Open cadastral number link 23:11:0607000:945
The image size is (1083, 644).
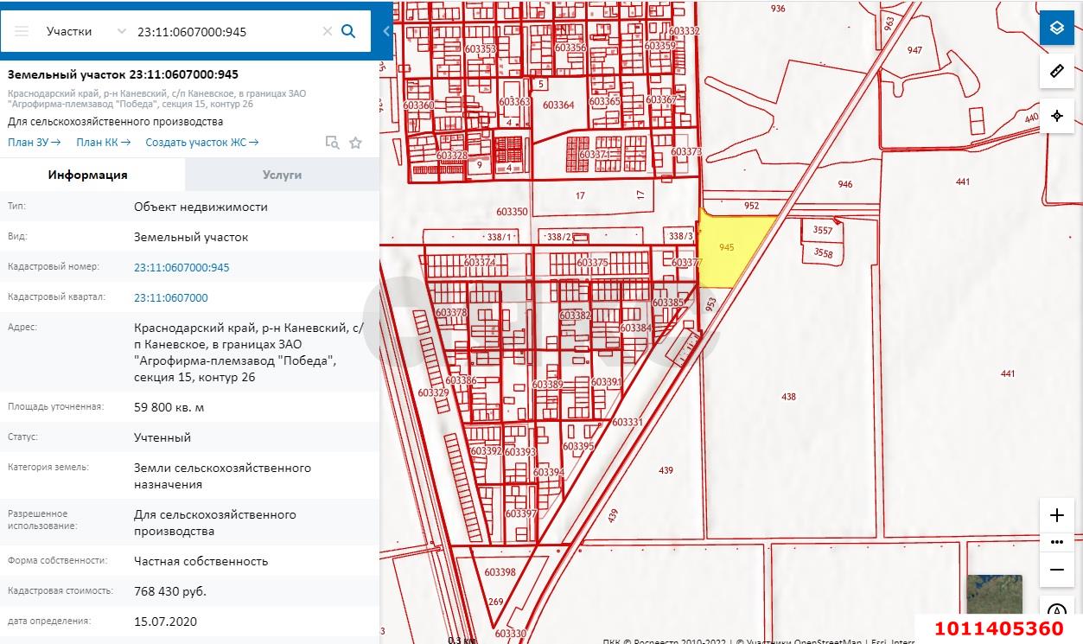[x=182, y=267]
